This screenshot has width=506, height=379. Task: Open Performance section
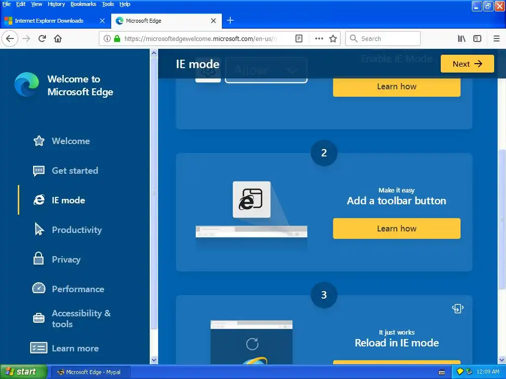click(x=78, y=289)
